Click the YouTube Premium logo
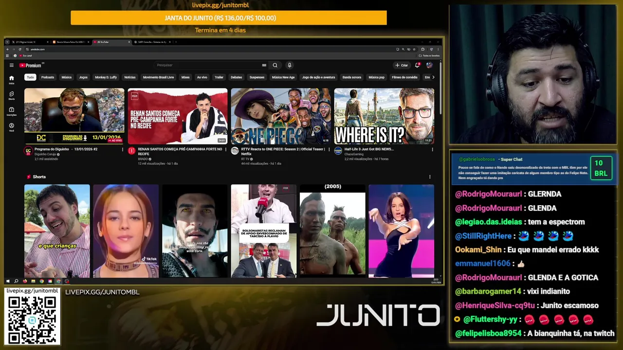 pyautogui.click(x=31, y=65)
